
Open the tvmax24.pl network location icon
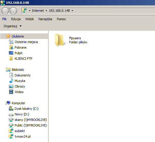tap(11, 136)
